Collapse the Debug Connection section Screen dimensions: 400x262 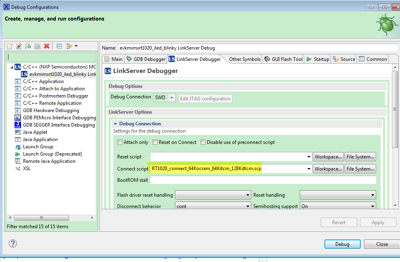[x=115, y=124]
